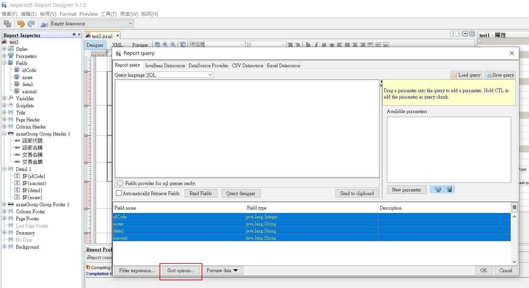
Task: Click the Read Fields button
Action: pos(201,193)
